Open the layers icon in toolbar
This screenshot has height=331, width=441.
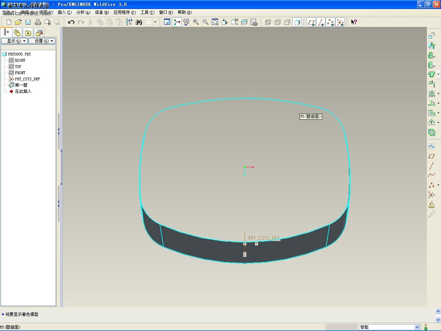244,22
